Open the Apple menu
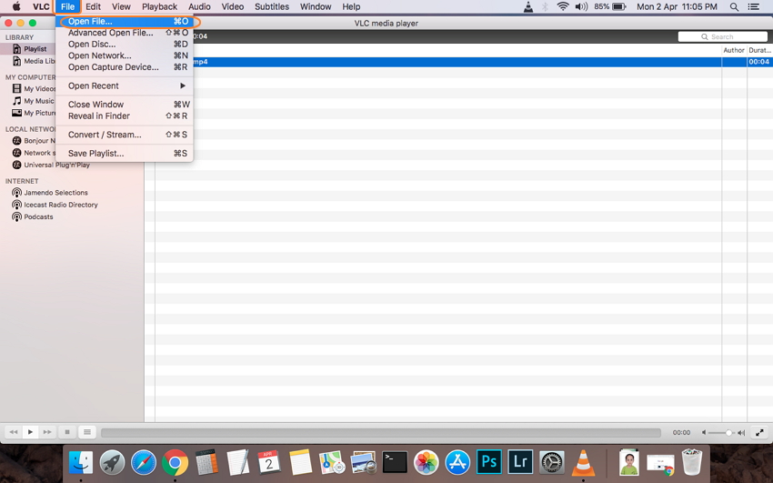The width and height of the screenshot is (773, 483). (x=16, y=7)
